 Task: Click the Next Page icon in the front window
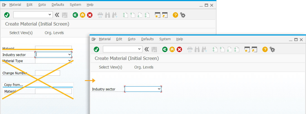click(x=229, y=50)
